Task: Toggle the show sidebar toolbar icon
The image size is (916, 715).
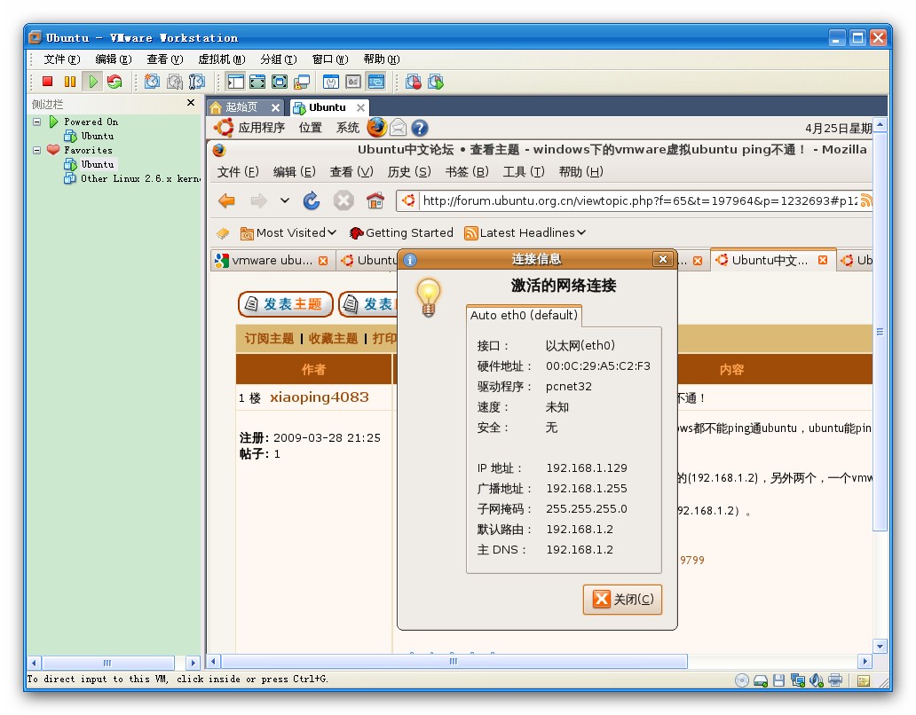Action: click(x=236, y=82)
